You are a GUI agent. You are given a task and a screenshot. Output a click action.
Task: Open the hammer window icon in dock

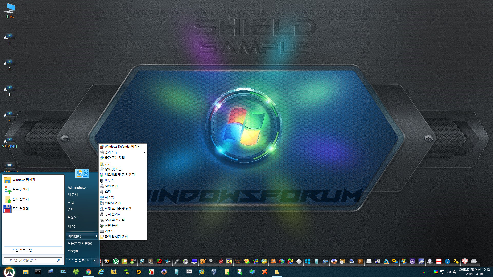pos(229,261)
